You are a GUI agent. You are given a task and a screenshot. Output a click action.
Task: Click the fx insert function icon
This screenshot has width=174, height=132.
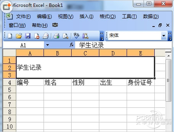point(71,45)
